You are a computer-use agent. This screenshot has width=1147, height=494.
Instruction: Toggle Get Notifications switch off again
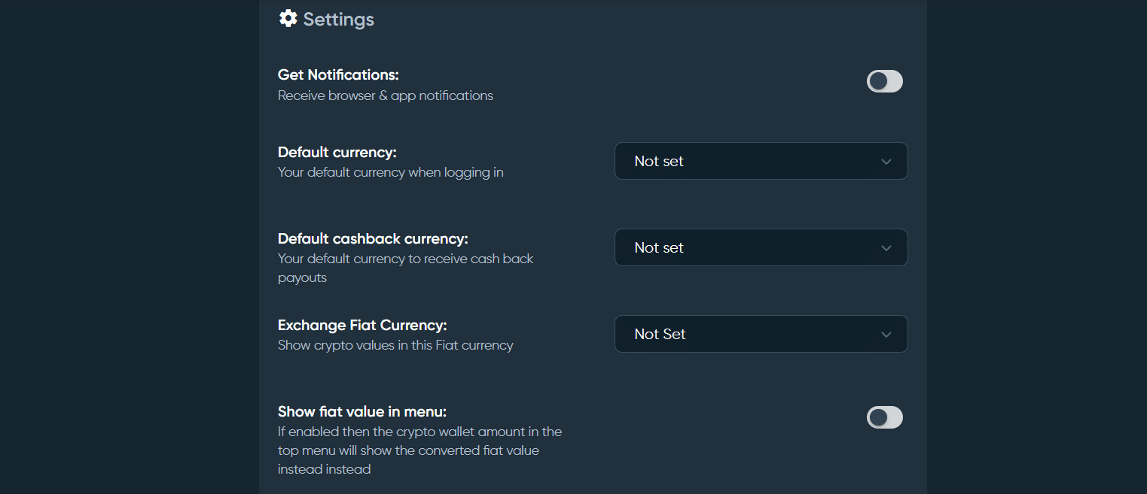pos(884,81)
